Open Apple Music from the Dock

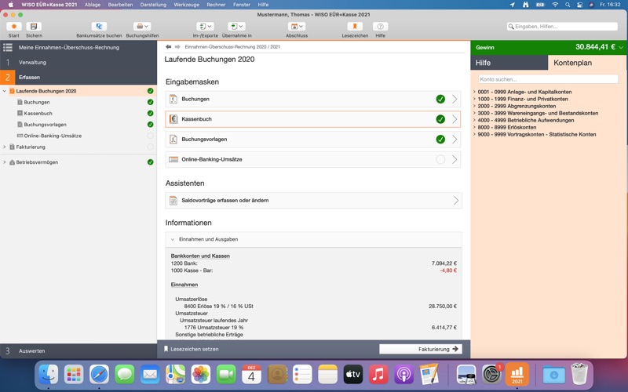pyautogui.click(x=378, y=375)
